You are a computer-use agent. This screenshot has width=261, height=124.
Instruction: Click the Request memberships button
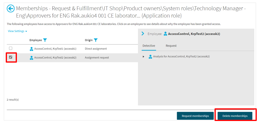196,116
